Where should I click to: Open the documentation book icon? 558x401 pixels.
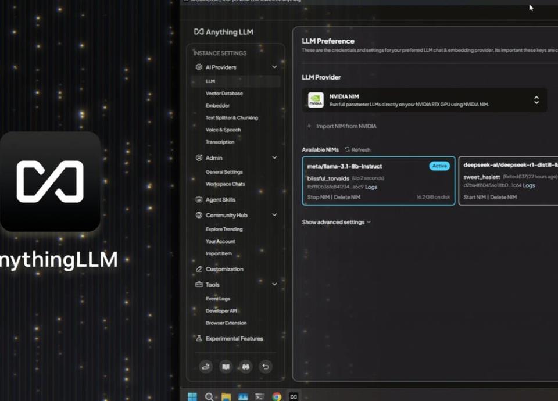[x=226, y=367]
